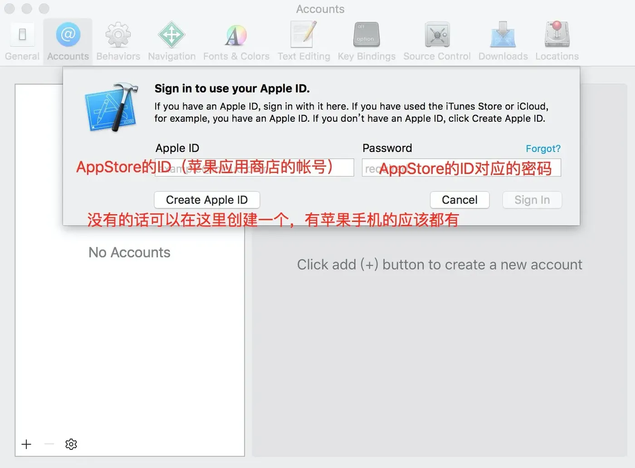Screen dimensions: 635x468
Task: Click the 'Sign in to use your Apple ID.' heading
Action: point(232,89)
